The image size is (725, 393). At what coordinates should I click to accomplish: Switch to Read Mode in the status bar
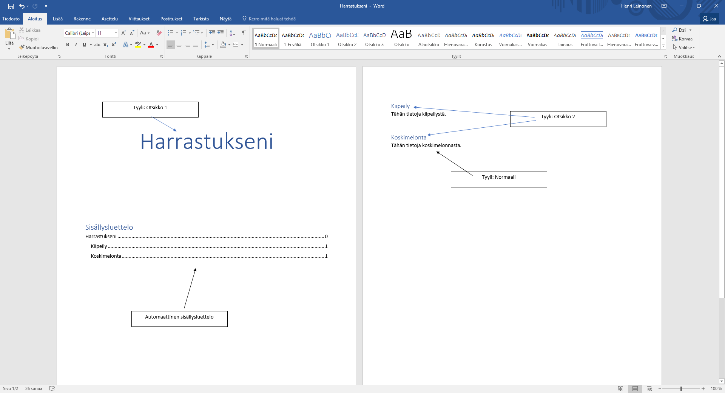[x=620, y=388]
